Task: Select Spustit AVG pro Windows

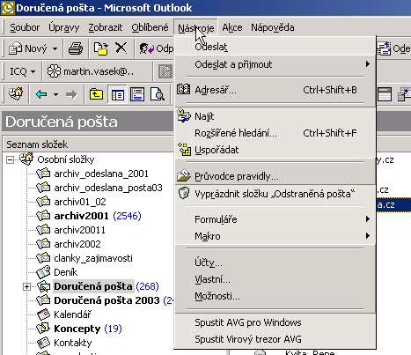Action: pos(275,322)
